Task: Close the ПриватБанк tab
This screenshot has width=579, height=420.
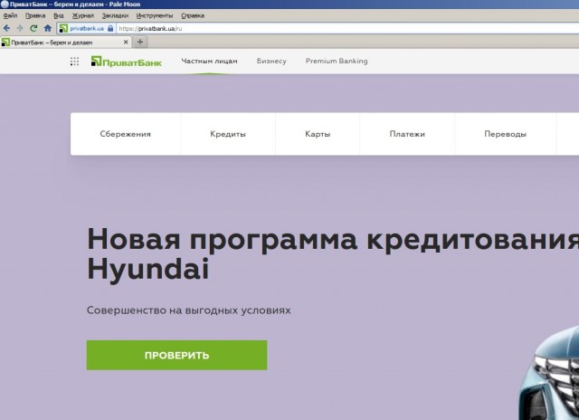Action: pos(126,43)
